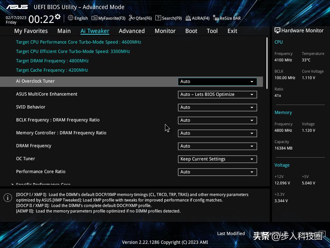Viewport: 330px width, 248px height.
Task: Select the SVID Behavior label
Action: [31, 107]
